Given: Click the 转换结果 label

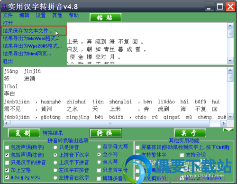Looking at the screenshot, I should click(x=53, y=133).
